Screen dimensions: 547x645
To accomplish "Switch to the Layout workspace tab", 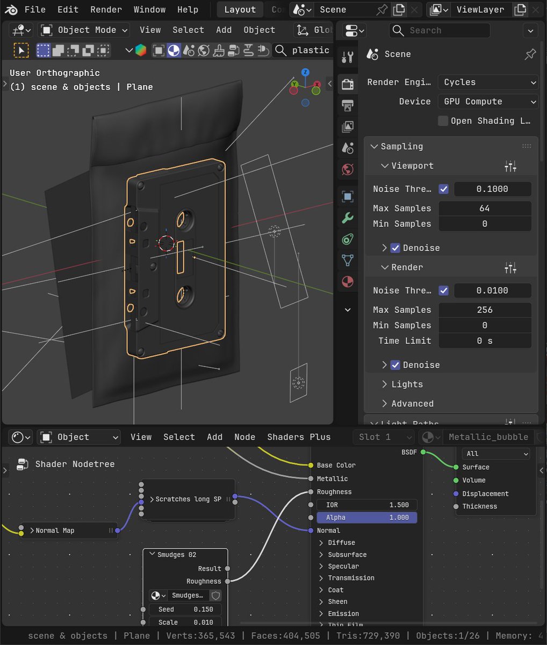I will pyautogui.click(x=239, y=9).
